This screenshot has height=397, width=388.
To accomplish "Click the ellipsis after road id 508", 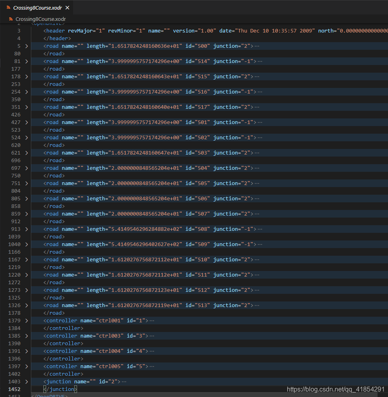I will (x=260, y=229).
